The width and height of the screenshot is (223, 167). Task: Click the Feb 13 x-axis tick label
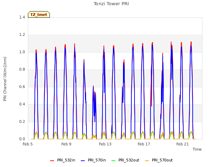point(105,144)
